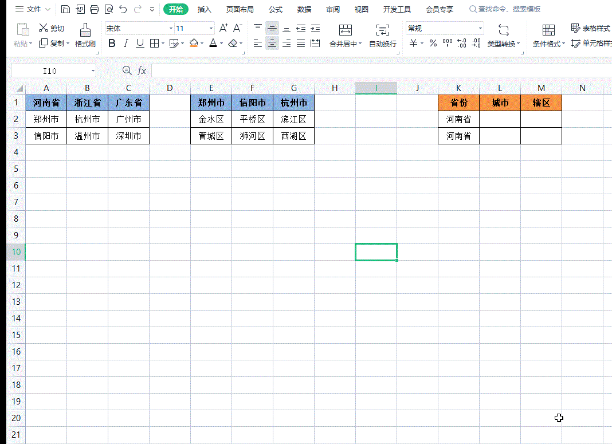Click the currency ¥ format icon
The width and height of the screenshot is (612, 444).
pyautogui.click(x=413, y=44)
